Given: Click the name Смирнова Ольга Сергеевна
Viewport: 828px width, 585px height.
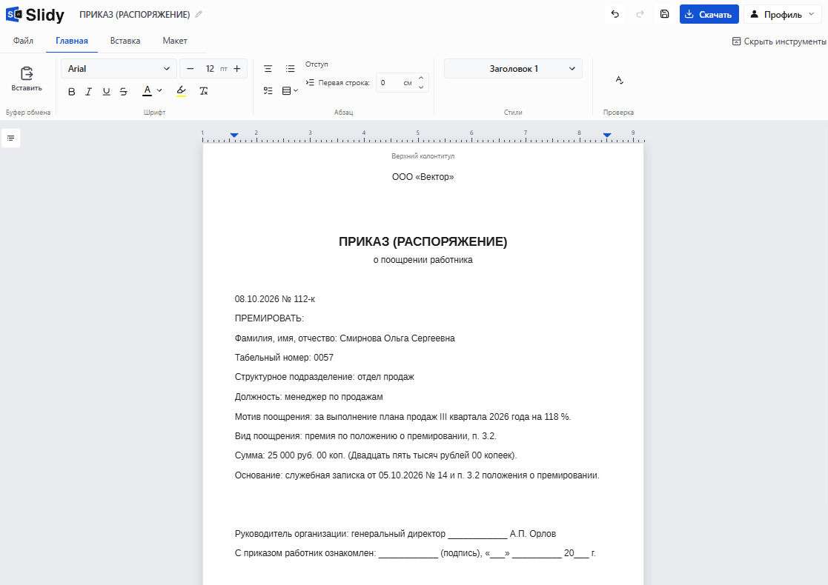Looking at the screenshot, I should click(397, 338).
